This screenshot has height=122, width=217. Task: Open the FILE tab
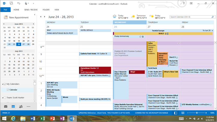coord(5,10)
